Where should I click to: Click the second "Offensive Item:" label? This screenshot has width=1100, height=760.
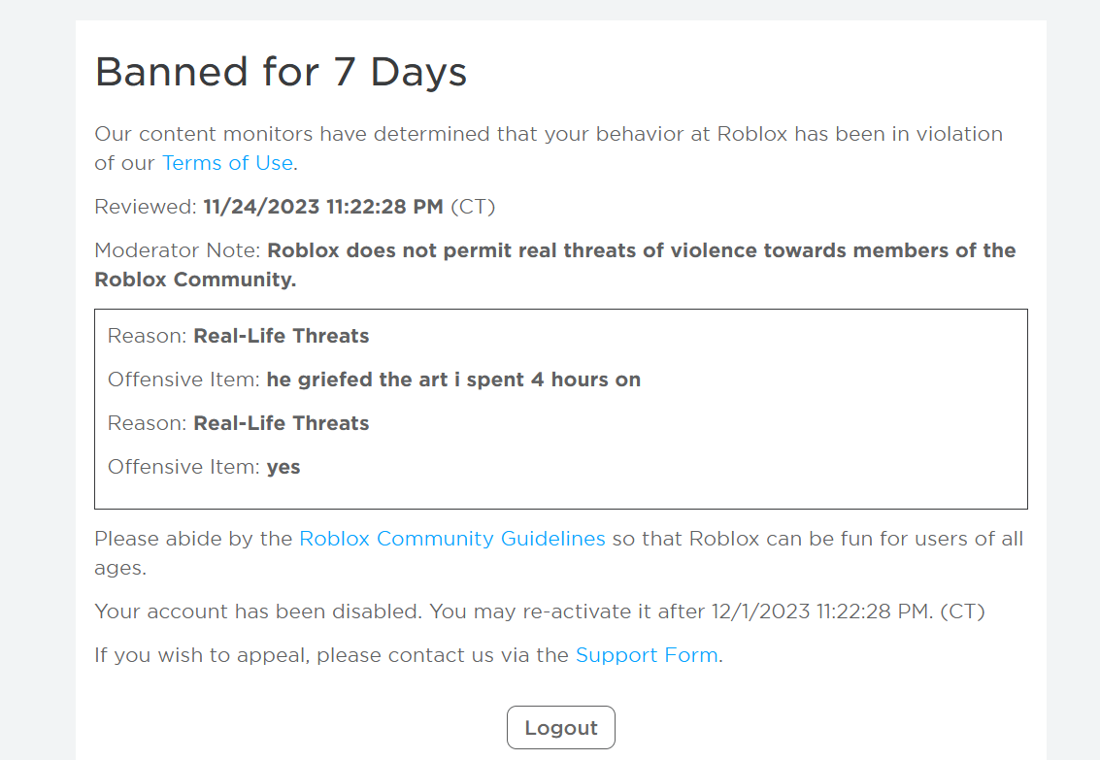point(184,467)
